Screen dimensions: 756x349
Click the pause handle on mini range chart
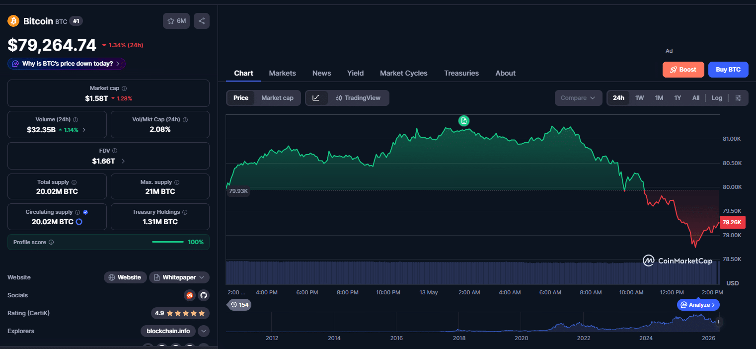coord(719,322)
